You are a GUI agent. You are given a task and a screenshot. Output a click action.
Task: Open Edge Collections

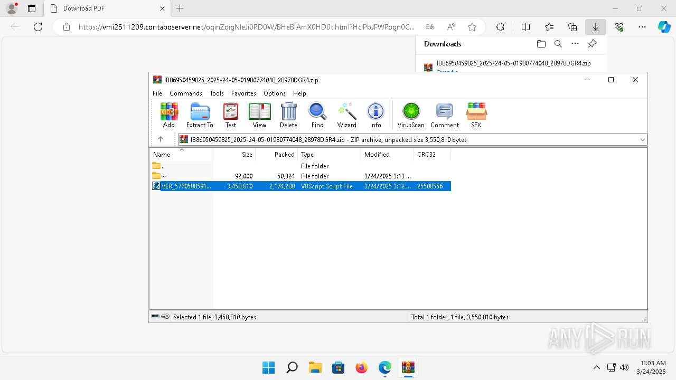(x=572, y=27)
